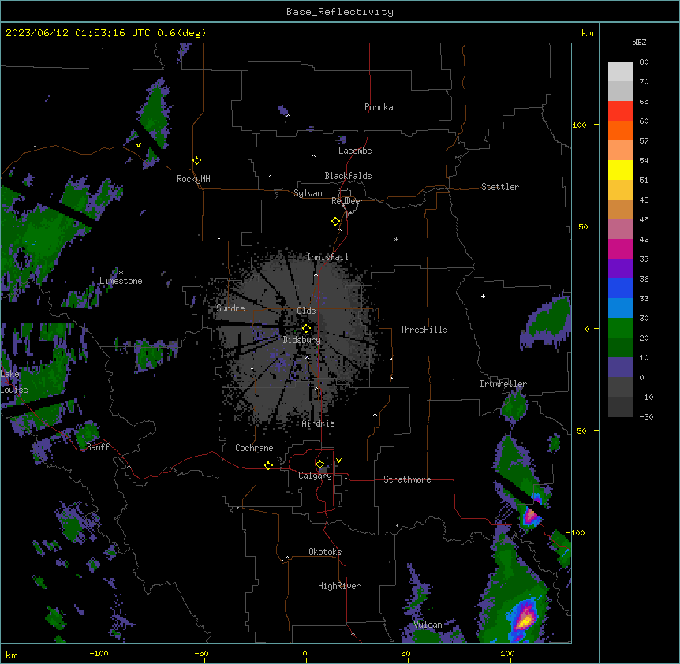This screenshot has height=664, width=680.
Task: Click the Ponoka town label
Action: 379,107
